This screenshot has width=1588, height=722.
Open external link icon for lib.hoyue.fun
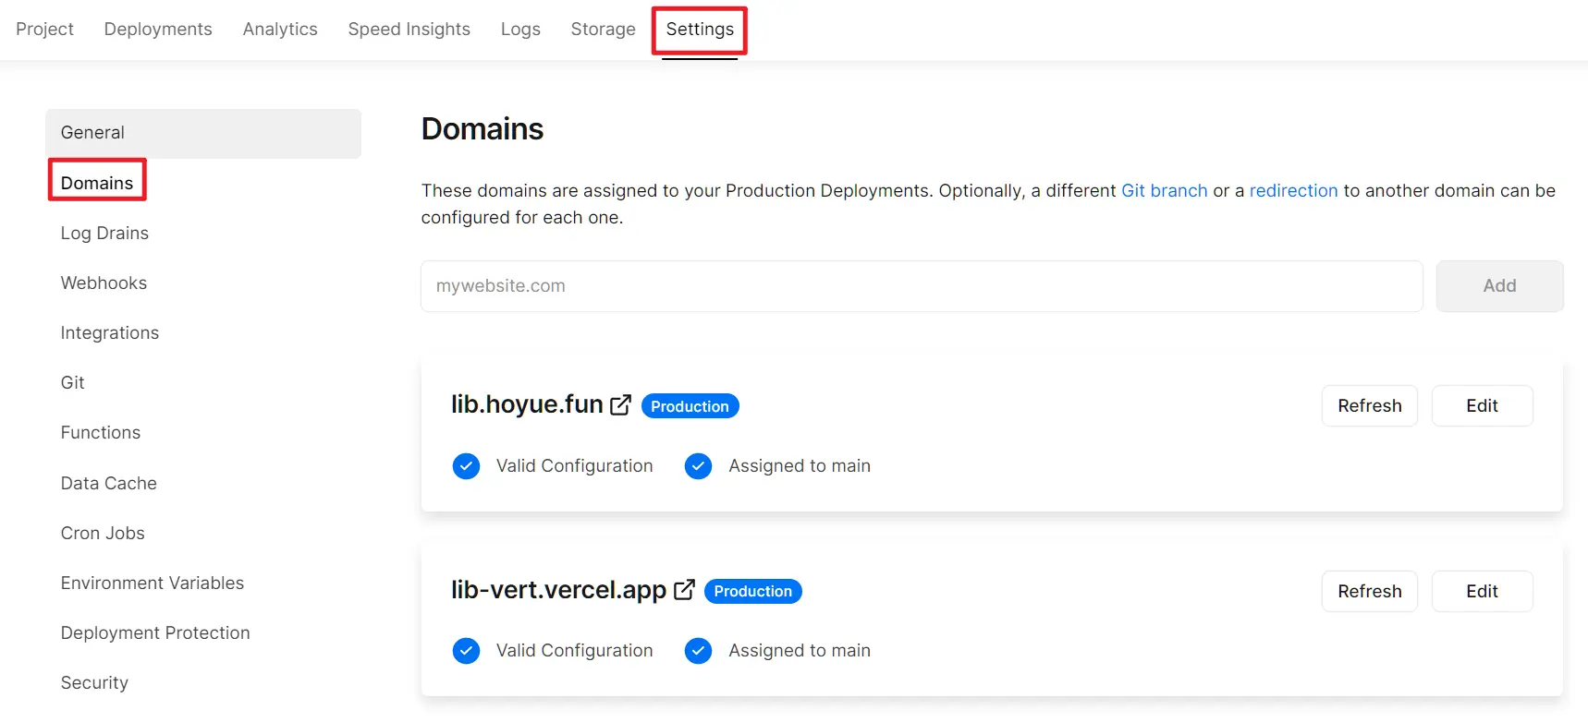621,404
